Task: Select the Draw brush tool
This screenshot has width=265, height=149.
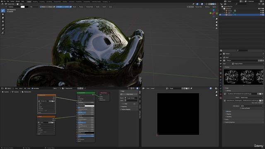Action: point(3,11)
